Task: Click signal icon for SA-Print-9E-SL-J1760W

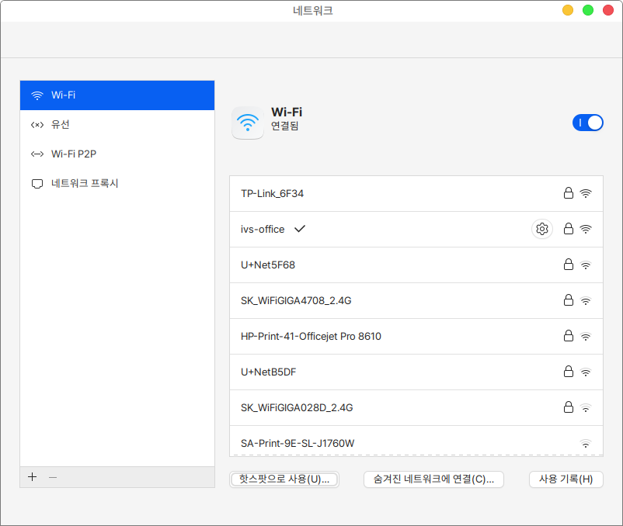Action: click(x=586, y=443)
